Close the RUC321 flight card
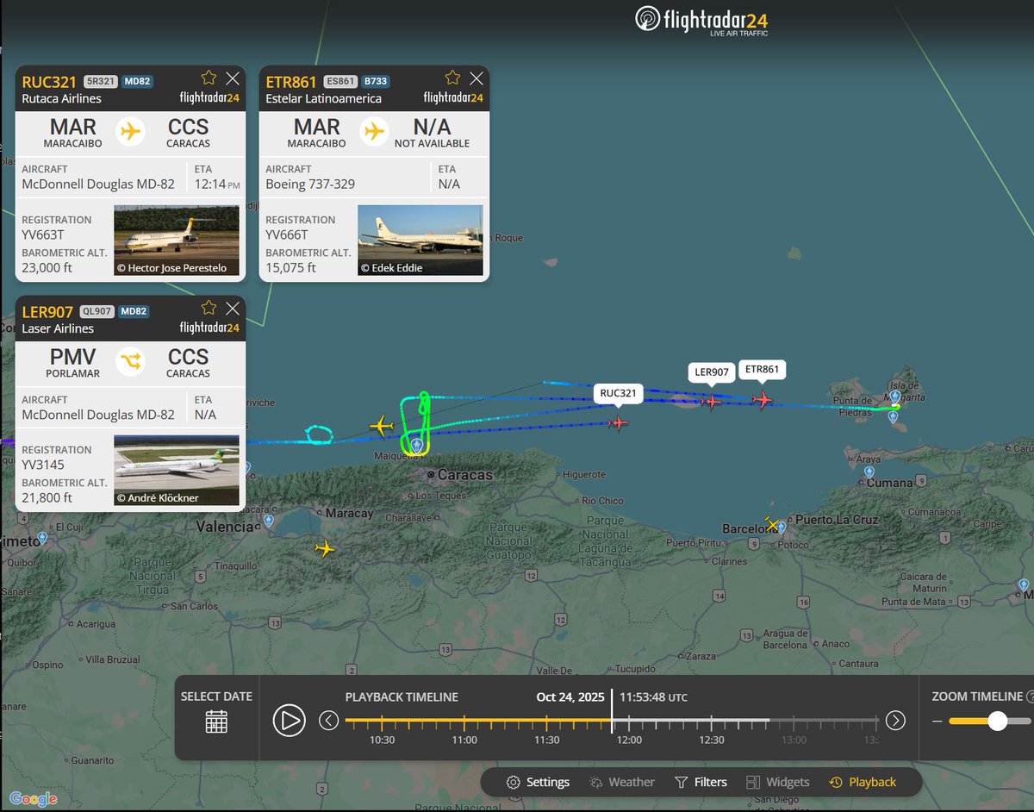 [233, 78]
